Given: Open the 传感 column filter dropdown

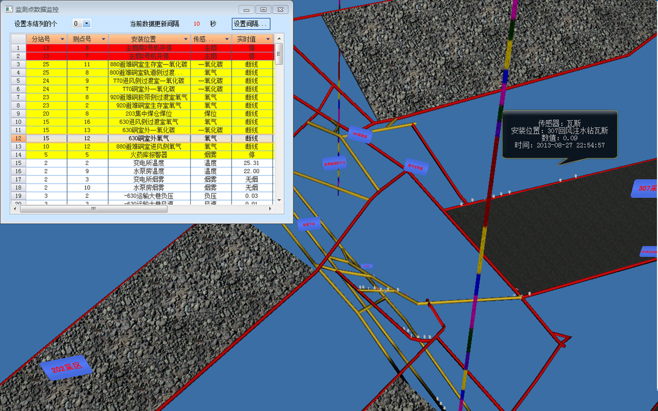Looking at the screenshot, I should tap(227, 39).
